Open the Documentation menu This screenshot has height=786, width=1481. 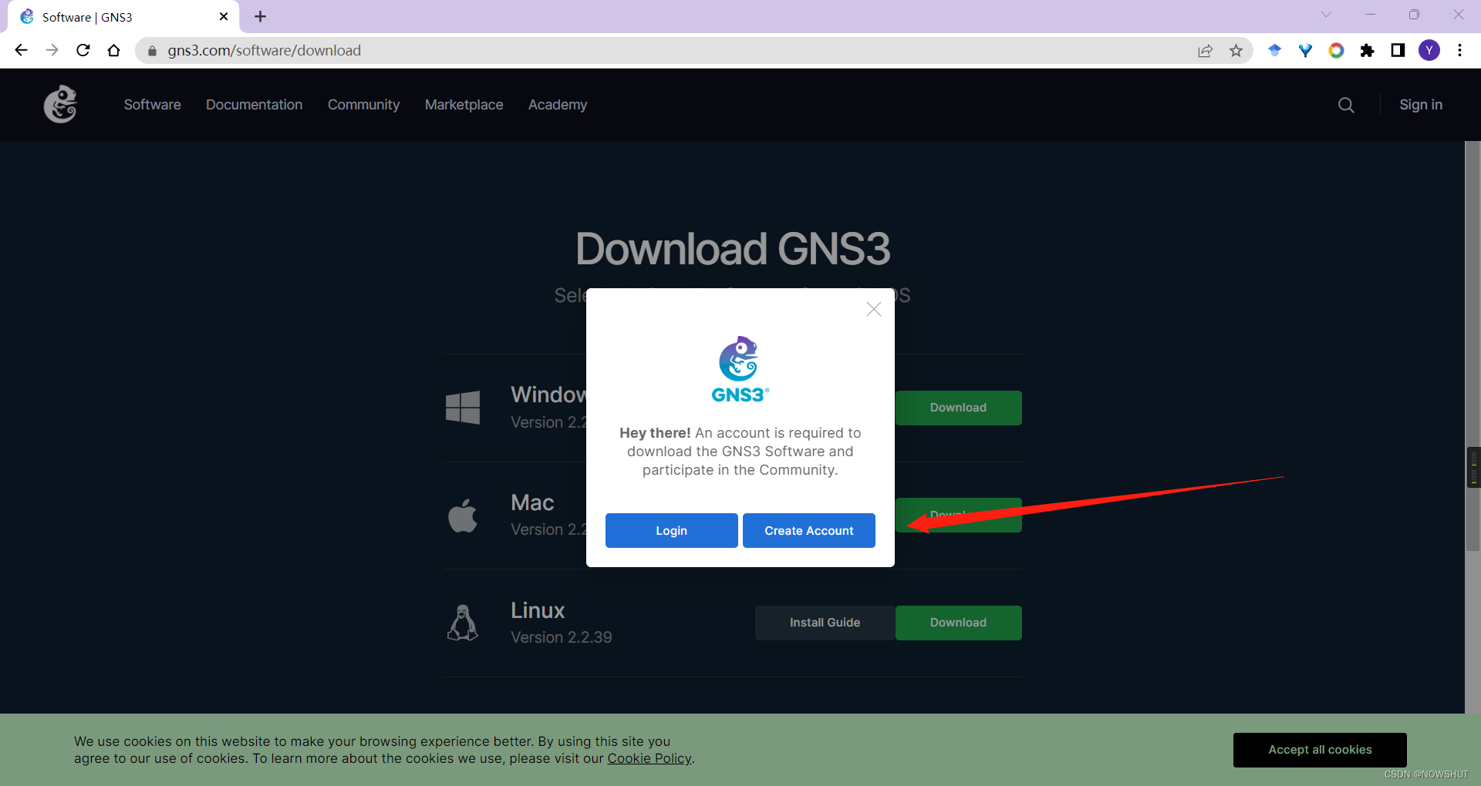pyautogui.click(x=254, y=105)
